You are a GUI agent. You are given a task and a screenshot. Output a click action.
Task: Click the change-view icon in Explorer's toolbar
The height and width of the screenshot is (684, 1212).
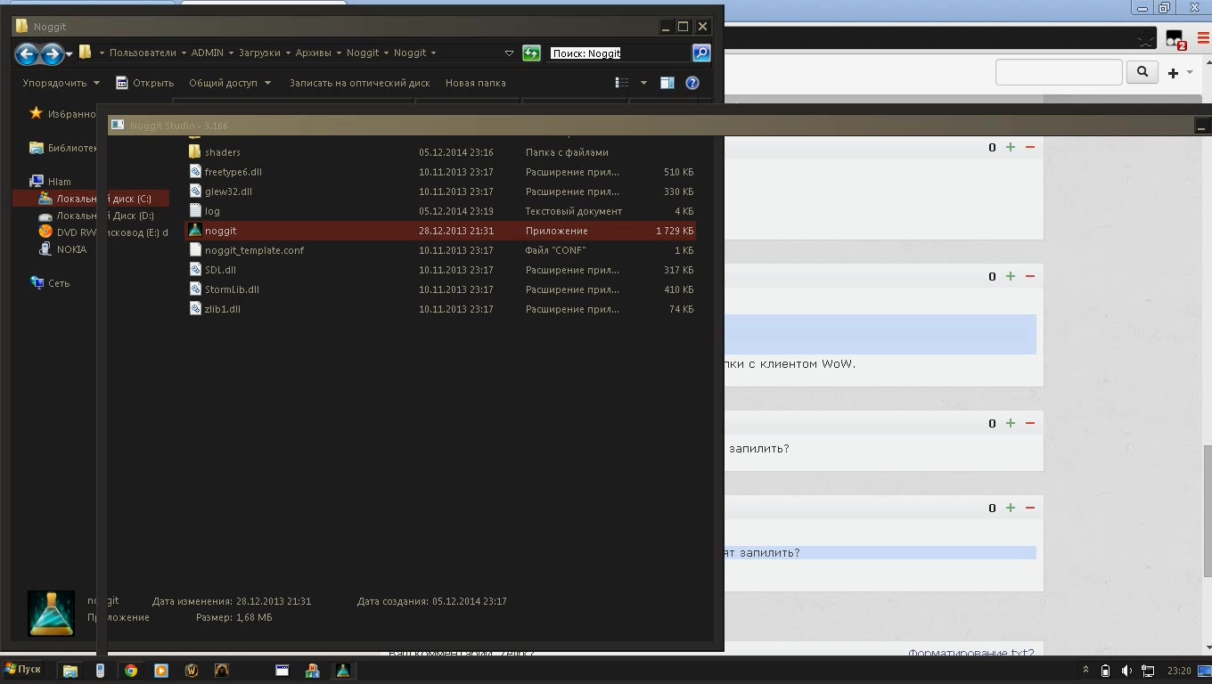pyautogui.click(x=622, y=83)
